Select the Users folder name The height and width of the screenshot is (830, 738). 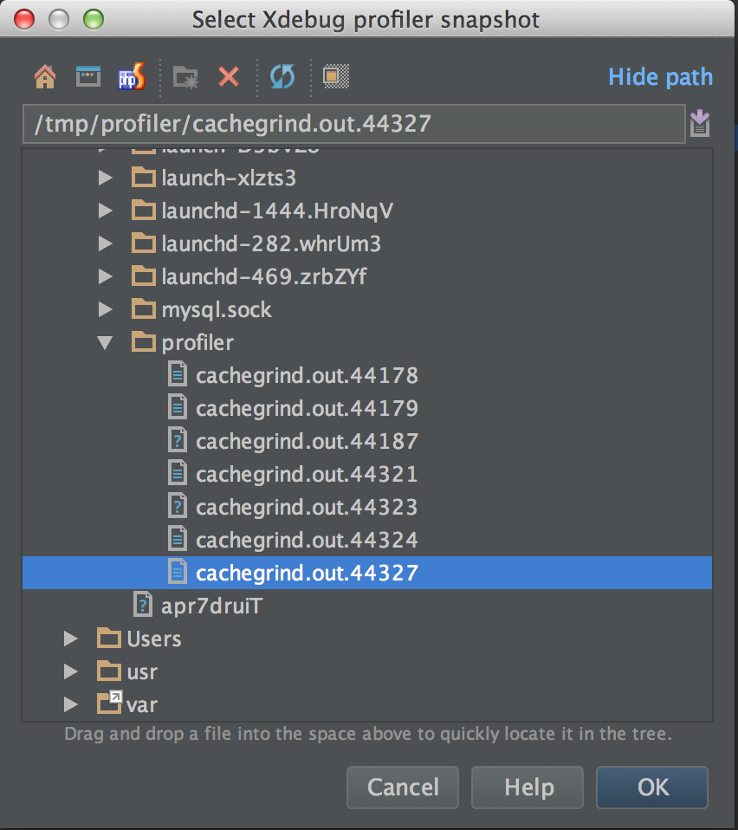click(154, 639)
